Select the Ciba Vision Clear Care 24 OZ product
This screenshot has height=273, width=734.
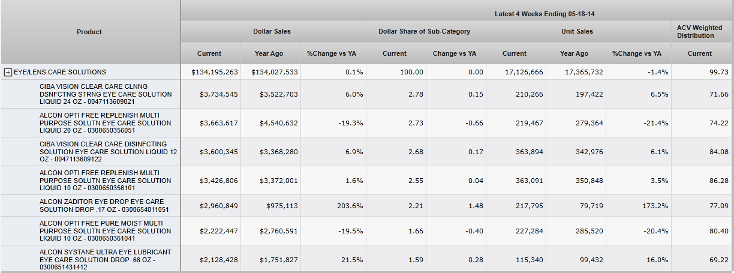point(105,94)
